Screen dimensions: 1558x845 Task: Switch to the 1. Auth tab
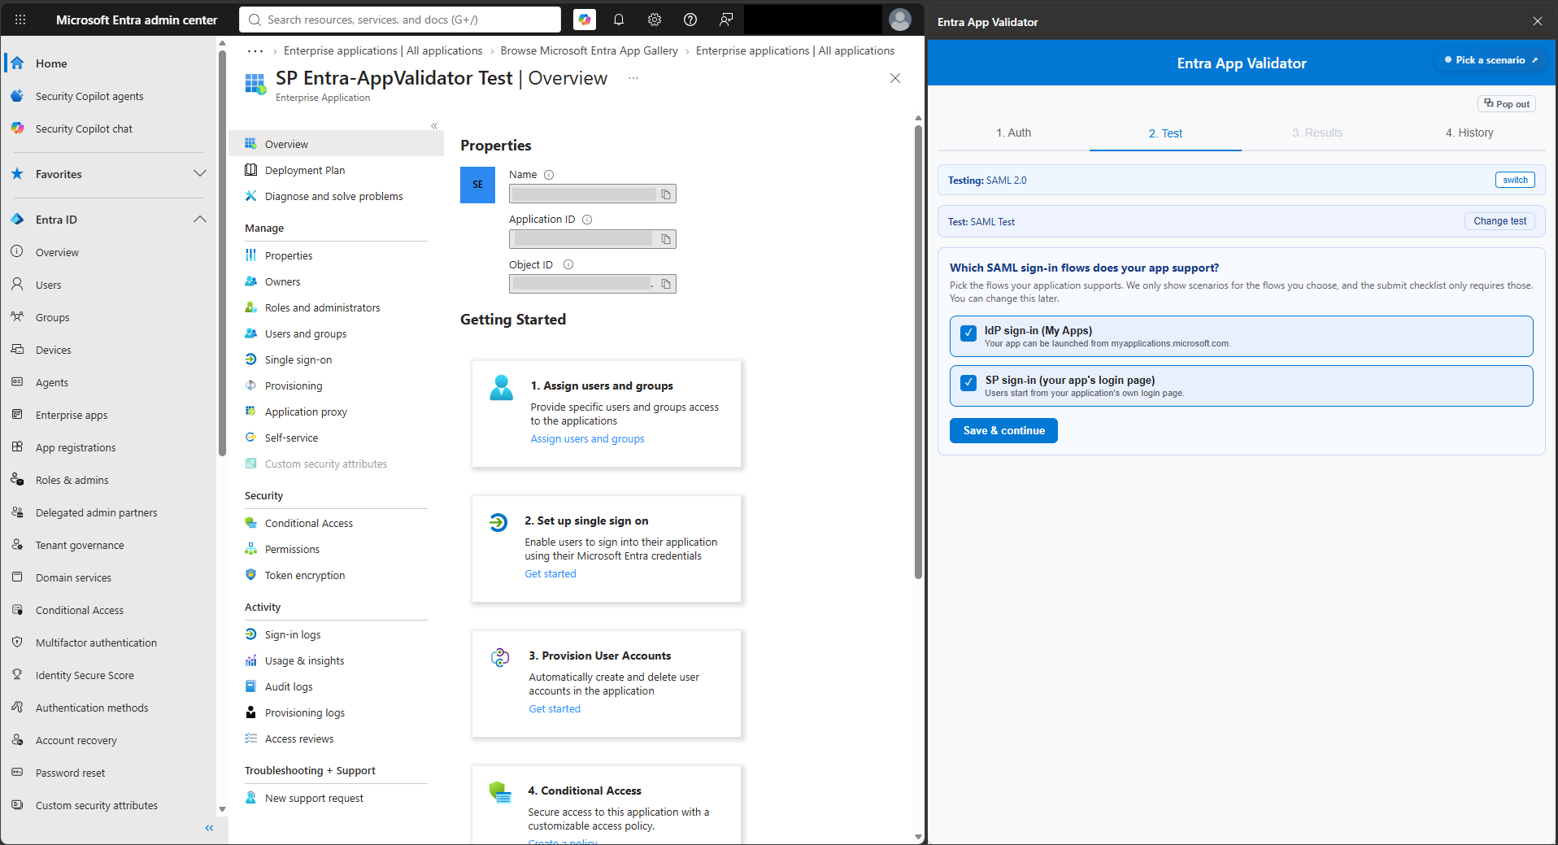1013,133
